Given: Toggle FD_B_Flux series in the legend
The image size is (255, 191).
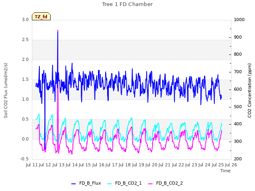Looking at the screenshot, I should (x=86, y=183).
